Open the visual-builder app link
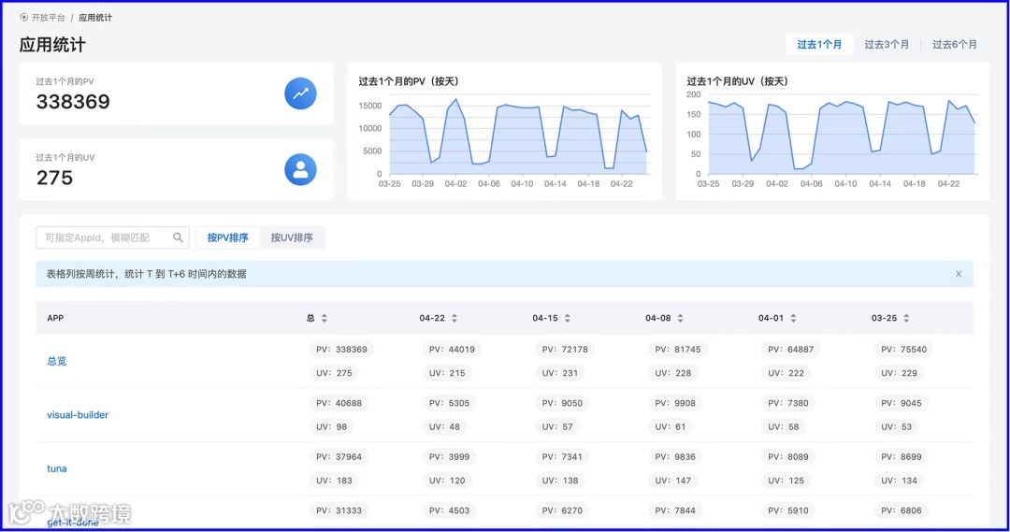Image resolution: width=1010 pixels, height=532 pixels. click(x=78, y=415)
